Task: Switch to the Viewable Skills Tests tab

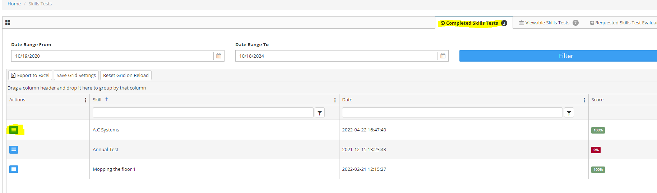Action: [x=548, y=23]
